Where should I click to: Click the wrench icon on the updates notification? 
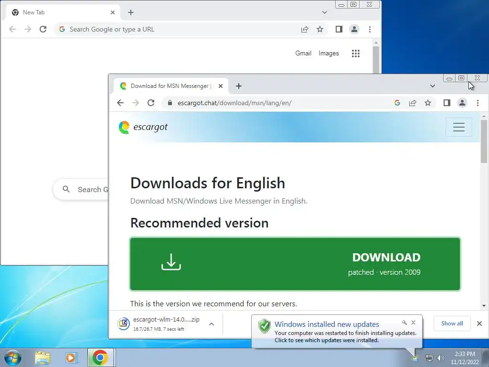coord(404,323)
